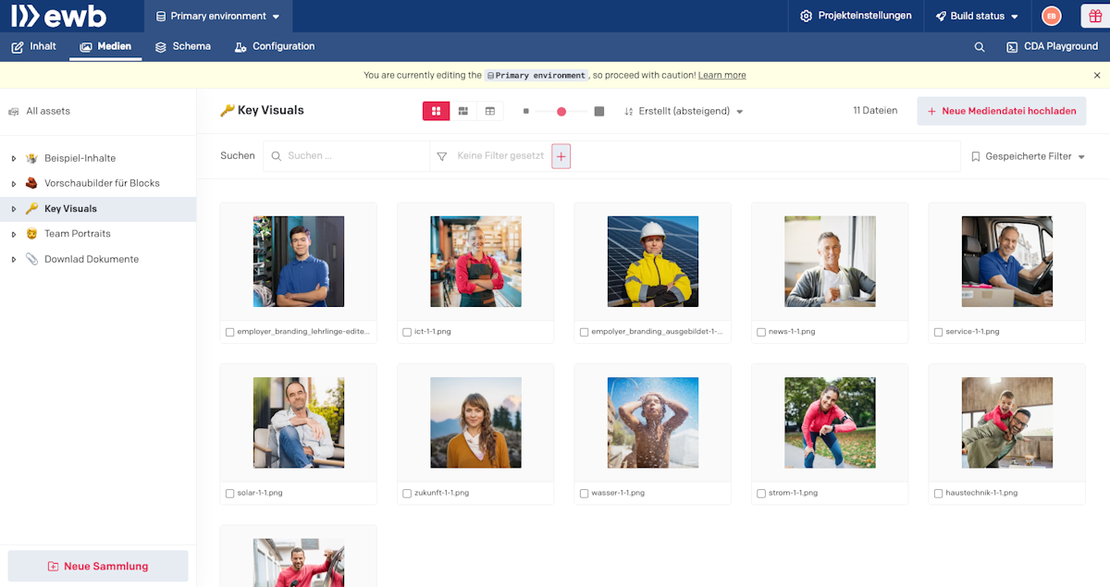Follow the Learn more link
Image resolution: width=1110 pixels, height=587 pixels.
tap(722, 75)
